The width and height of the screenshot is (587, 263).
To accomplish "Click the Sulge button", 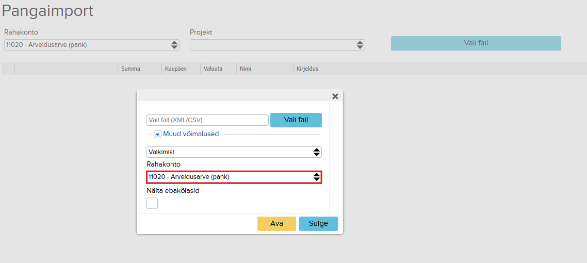I will [x=319, y=224].
